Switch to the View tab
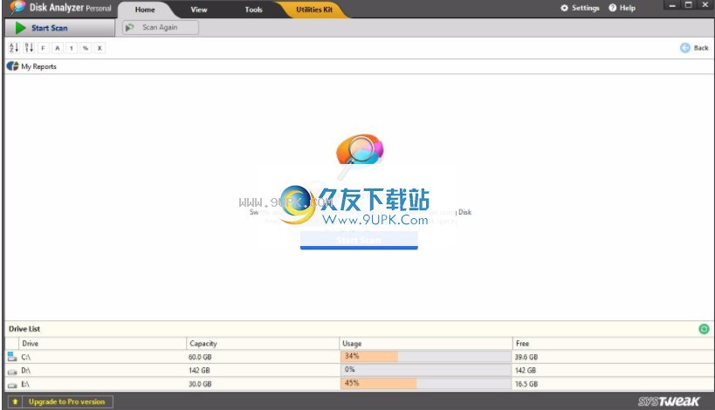The height and width of the screenshot is (410, 715). [199, 10]
